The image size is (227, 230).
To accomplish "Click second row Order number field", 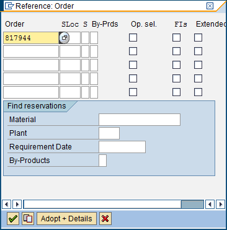I will [x=31, y=51].
